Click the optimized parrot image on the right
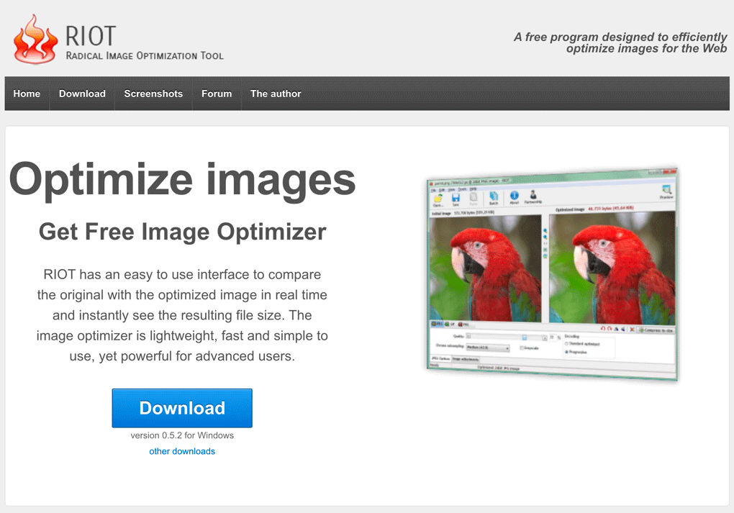 coord(612,268)
